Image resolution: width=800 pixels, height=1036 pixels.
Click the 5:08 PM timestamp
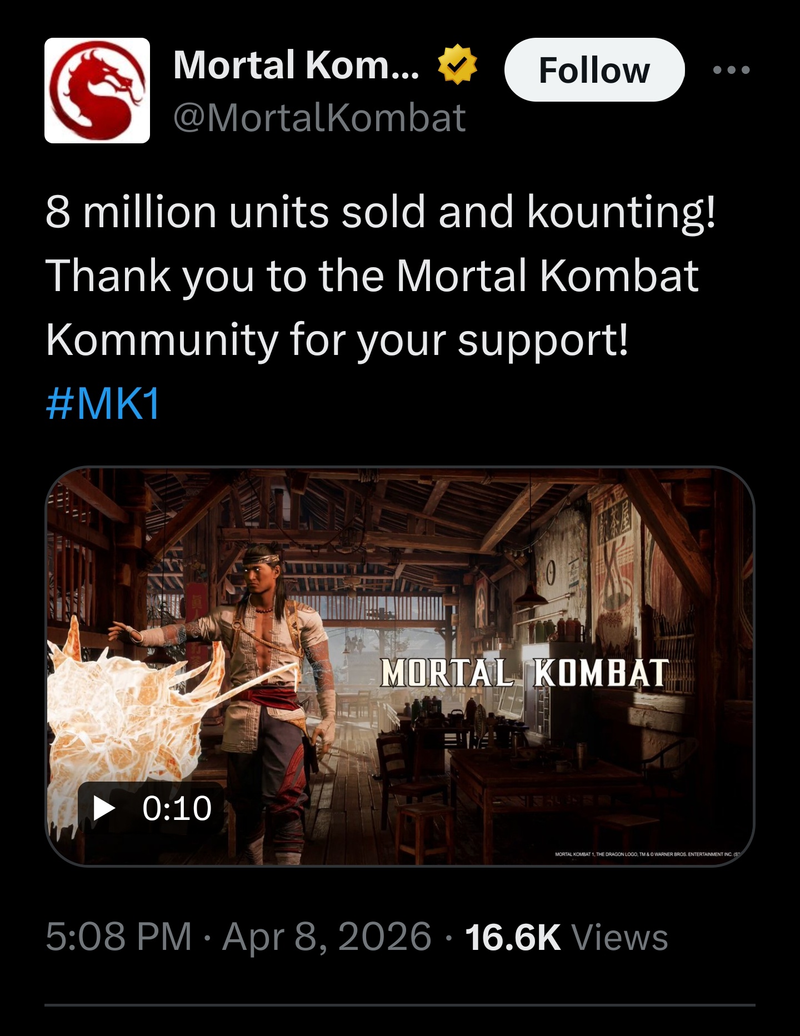click(118, 937)
